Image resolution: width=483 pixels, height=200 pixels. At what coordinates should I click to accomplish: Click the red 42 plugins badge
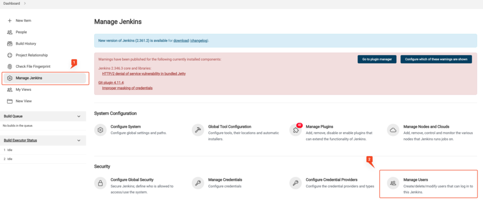click(x=300, y=125)
